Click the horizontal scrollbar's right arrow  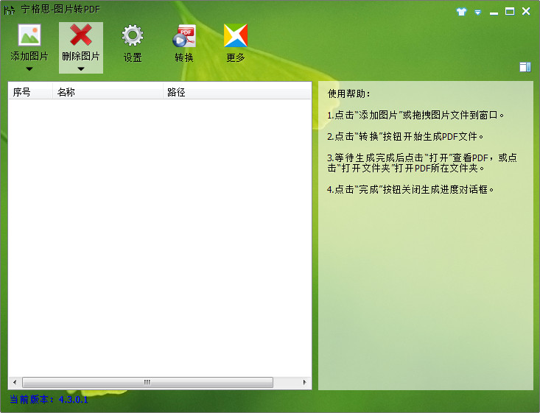pos(306,383)
